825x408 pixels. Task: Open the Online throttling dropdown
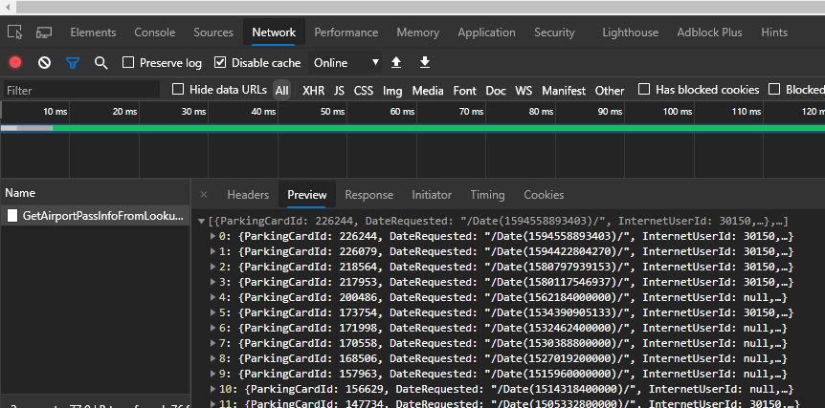(x=346, y=63)
